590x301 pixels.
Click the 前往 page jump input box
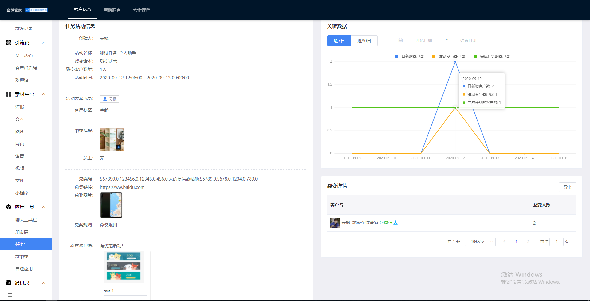tap(556, 242)
